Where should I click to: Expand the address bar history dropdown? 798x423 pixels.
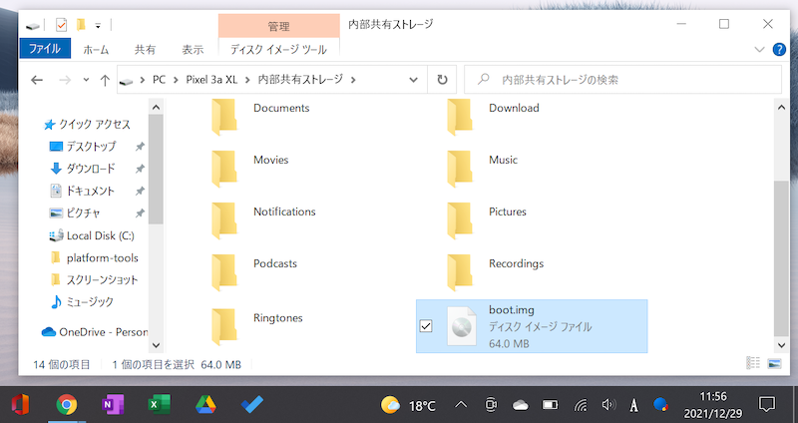click(414, 79)
